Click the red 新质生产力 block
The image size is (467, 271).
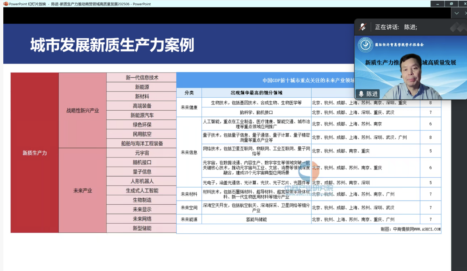pos(35,153)
